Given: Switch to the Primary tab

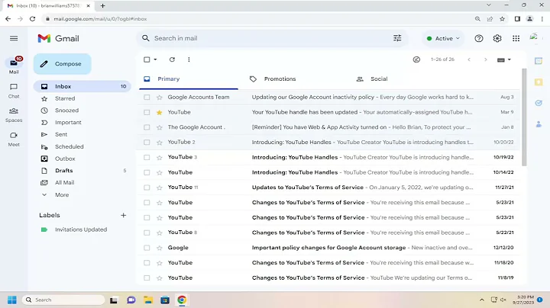Looking at the screenshot, I should 189,79.
